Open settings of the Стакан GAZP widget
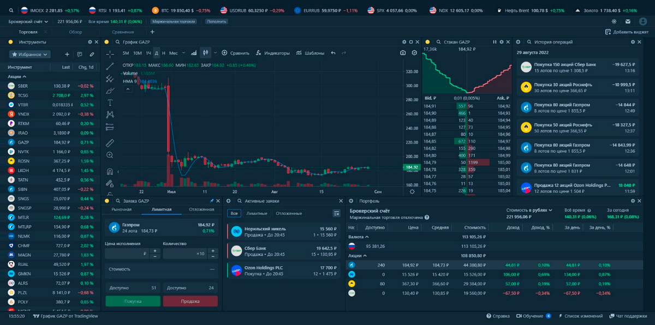 502,42
